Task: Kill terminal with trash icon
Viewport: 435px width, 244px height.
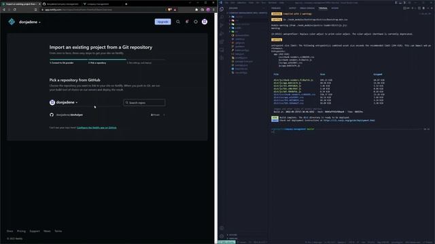Action: (423, 8)
